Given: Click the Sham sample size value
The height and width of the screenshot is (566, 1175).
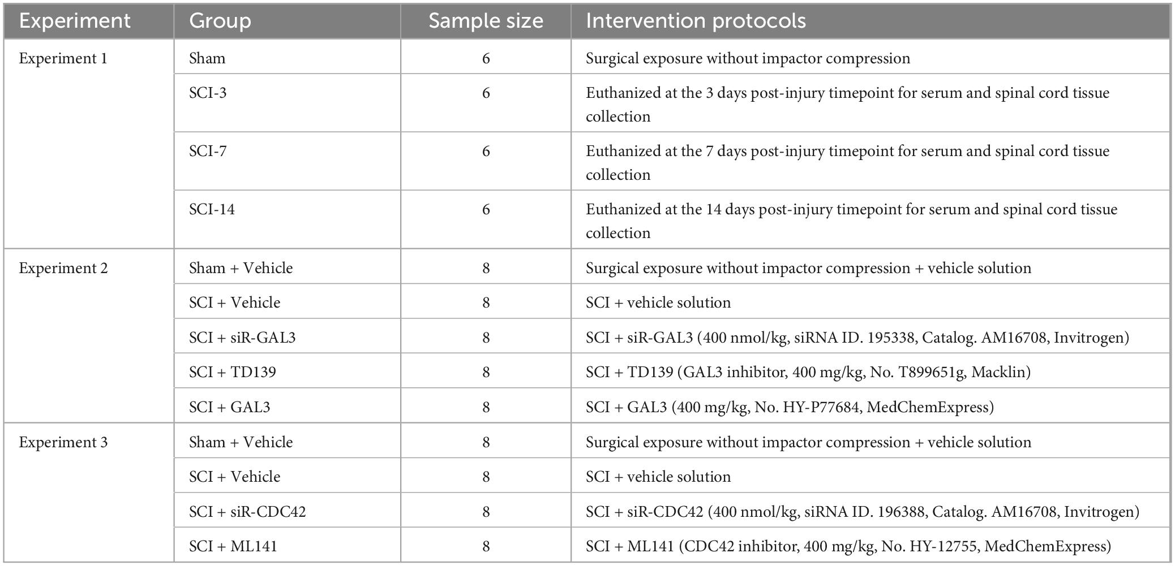Looking at the screenshot, I should tap(486, 59).
